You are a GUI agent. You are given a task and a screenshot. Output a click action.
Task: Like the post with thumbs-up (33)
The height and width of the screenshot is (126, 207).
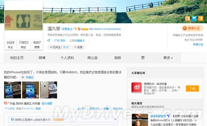[82, 108]
